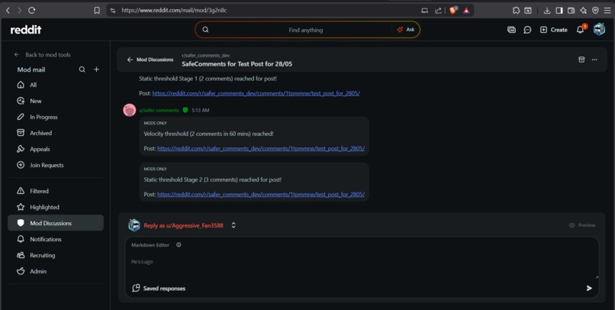Open the browser hamburger menu

[x=607, y=11]
